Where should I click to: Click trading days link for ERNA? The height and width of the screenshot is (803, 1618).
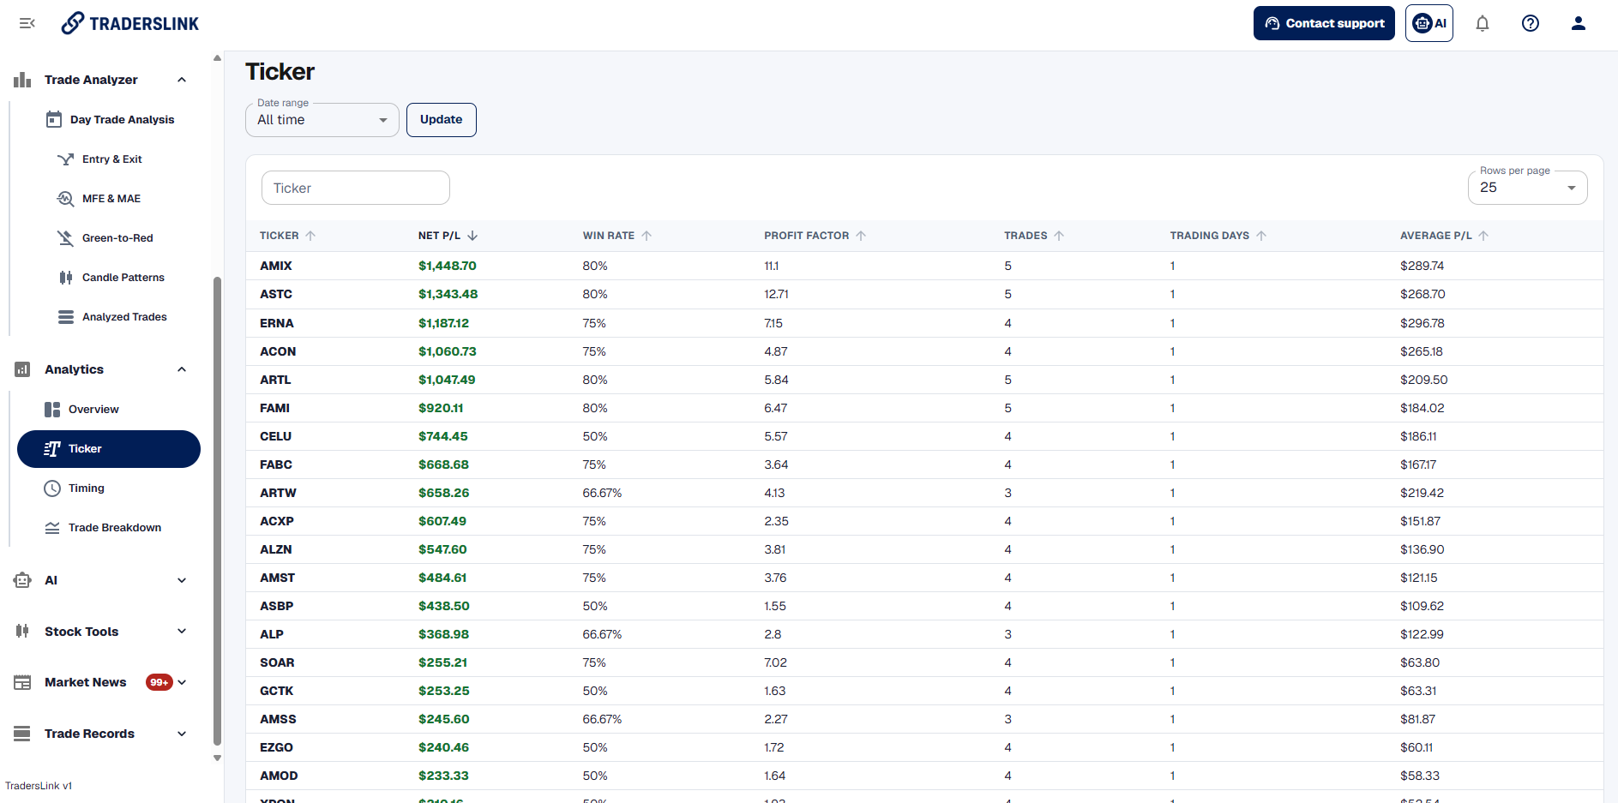point(1172,324)
